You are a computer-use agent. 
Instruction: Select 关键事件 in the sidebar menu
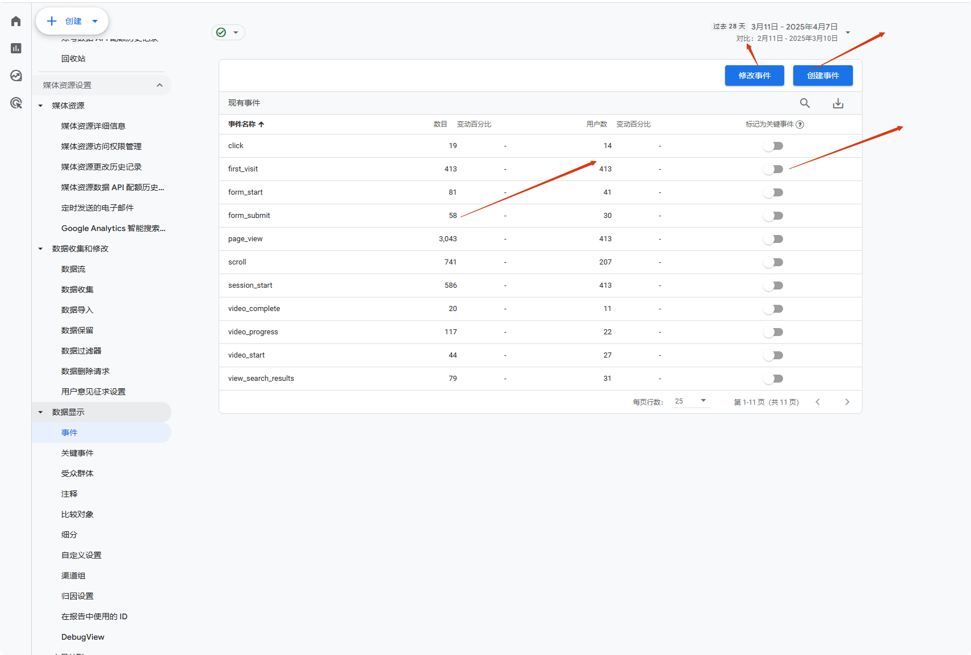78,452
